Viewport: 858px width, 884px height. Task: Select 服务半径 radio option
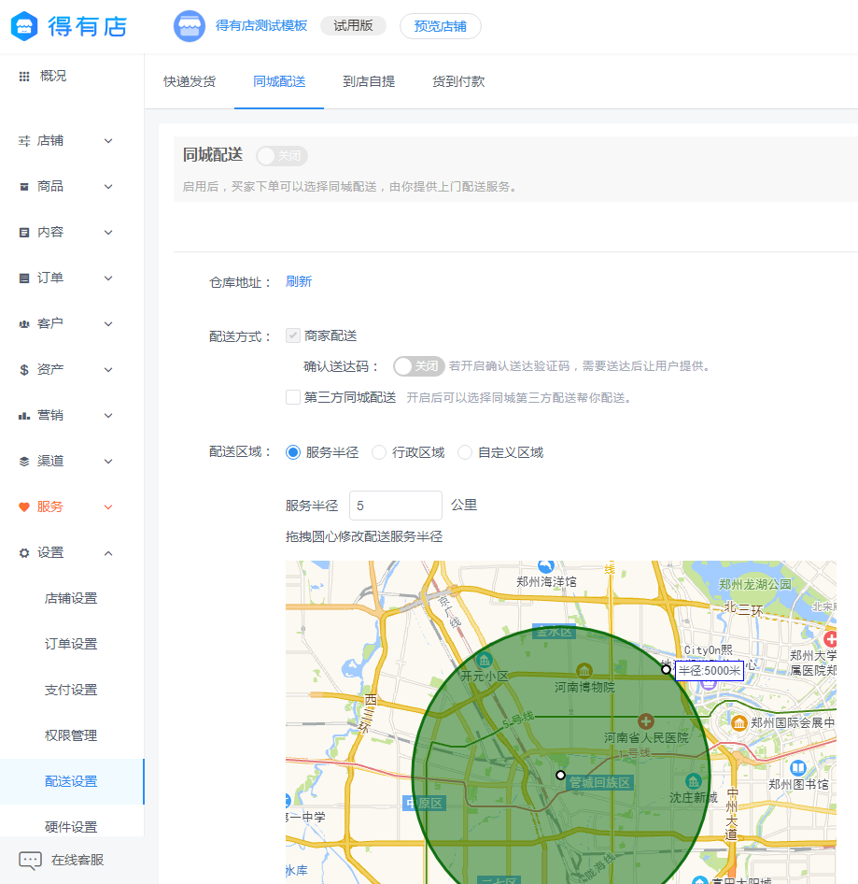(x=293, y=452)
